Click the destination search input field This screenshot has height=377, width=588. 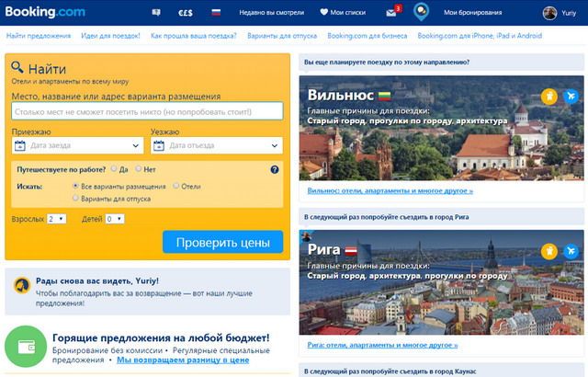pyautogui.click(x=147, y=111)
